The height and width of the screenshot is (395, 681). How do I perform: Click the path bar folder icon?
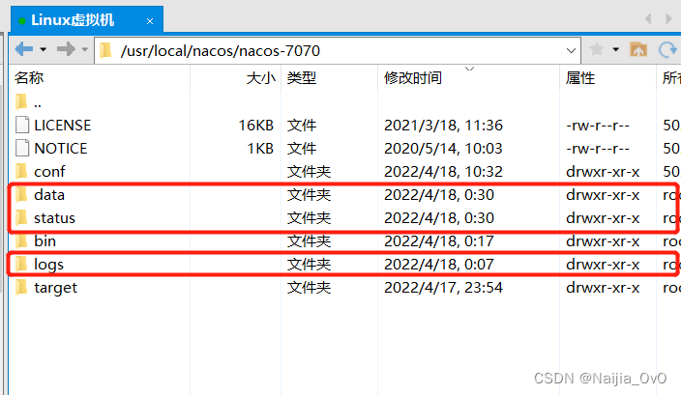(105, 50)
